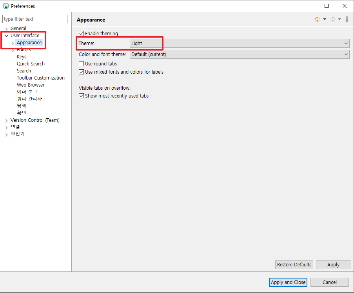The width and height of the screenshot is (354, 293).
Task: Click the Cancel button
Action: [x=329, y=282]
